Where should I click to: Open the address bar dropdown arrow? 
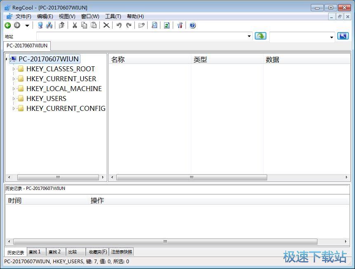249,36
